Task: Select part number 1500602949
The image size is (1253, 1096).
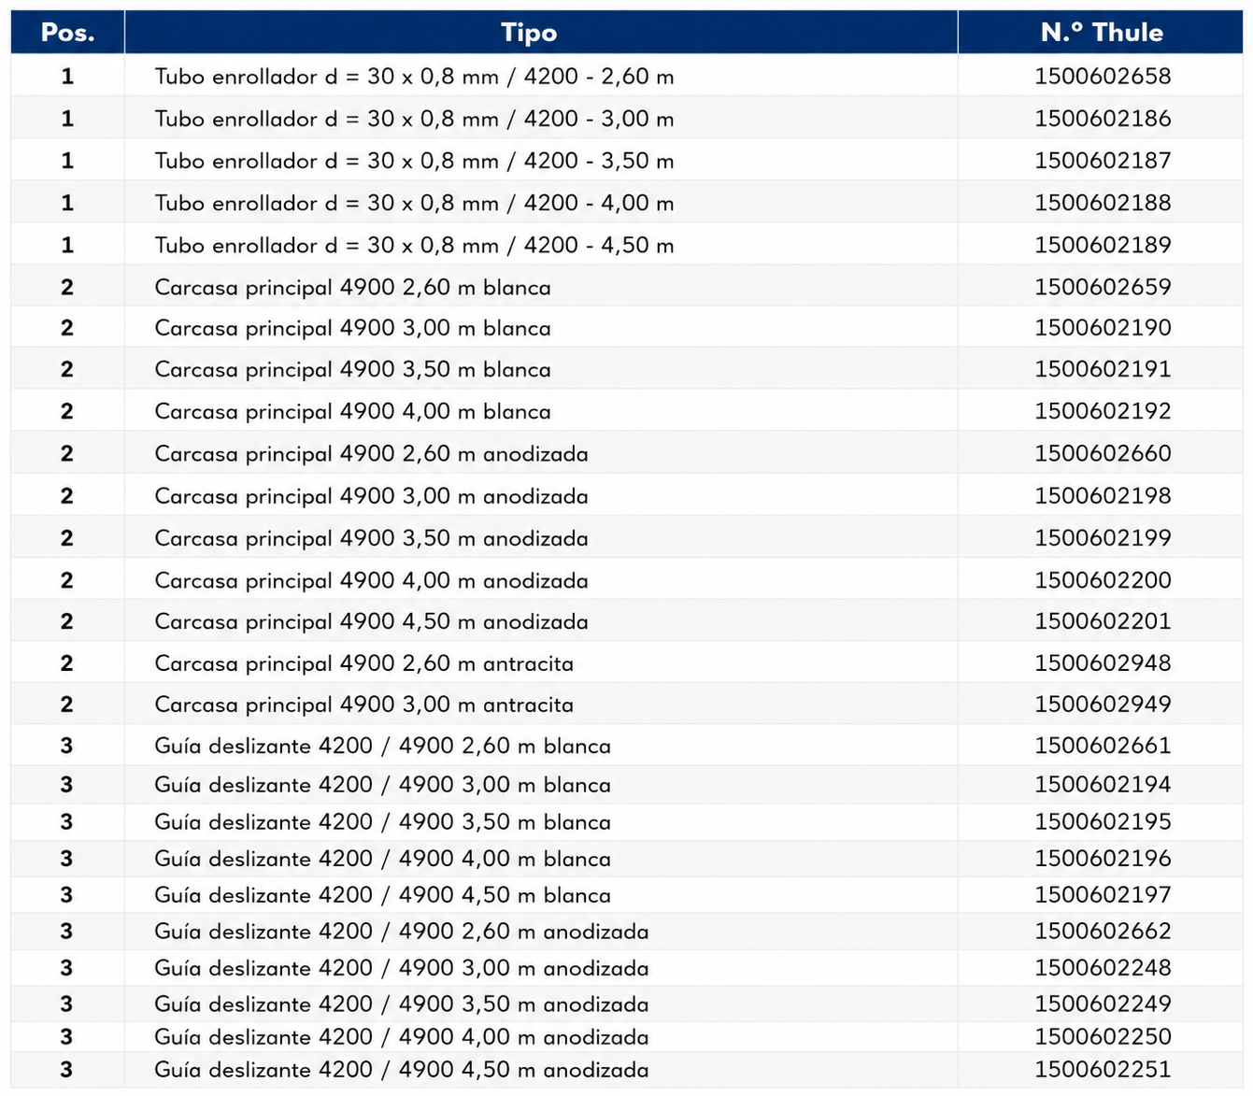Action: click(1103, 705)
